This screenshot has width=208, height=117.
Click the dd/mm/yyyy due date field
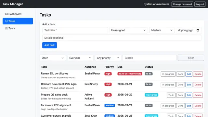point(188,30)
